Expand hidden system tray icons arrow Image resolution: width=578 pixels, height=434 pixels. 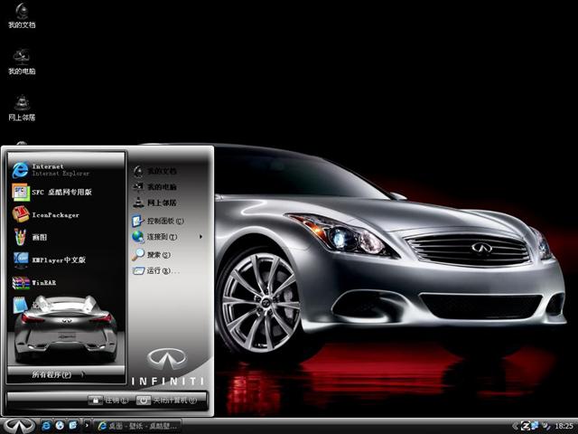[x=516, y=426]
